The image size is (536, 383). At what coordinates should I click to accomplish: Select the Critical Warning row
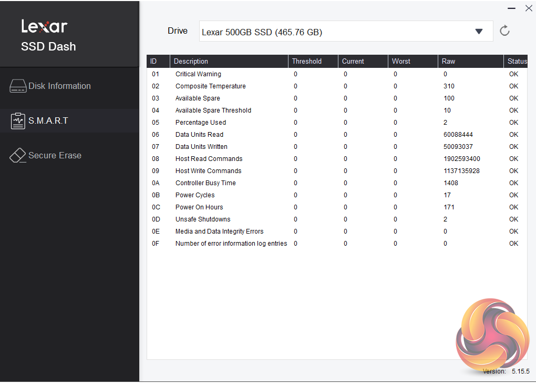pyautogui.click(x=337, y=74)
